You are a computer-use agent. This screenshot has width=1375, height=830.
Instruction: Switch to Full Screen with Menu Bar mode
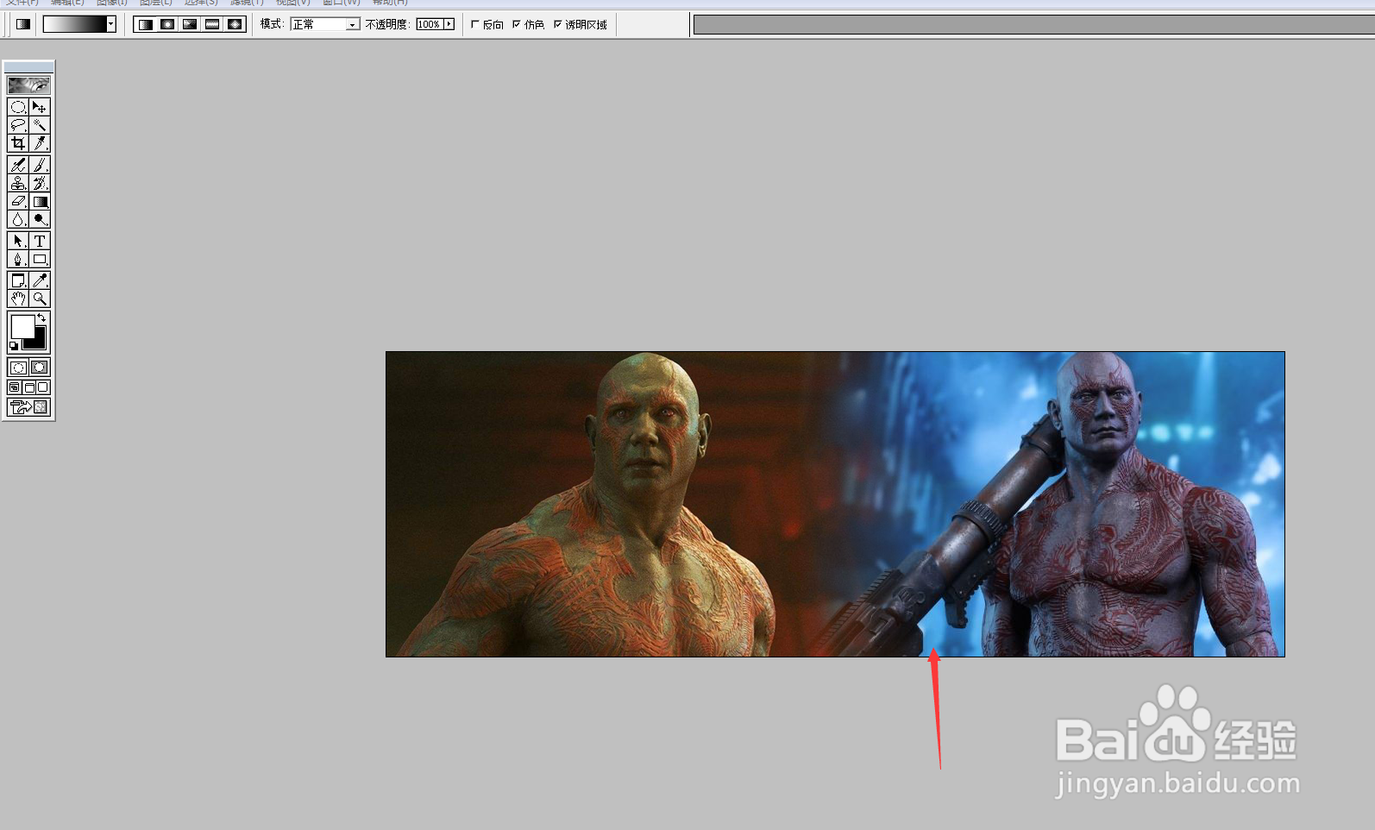[28, 387]
